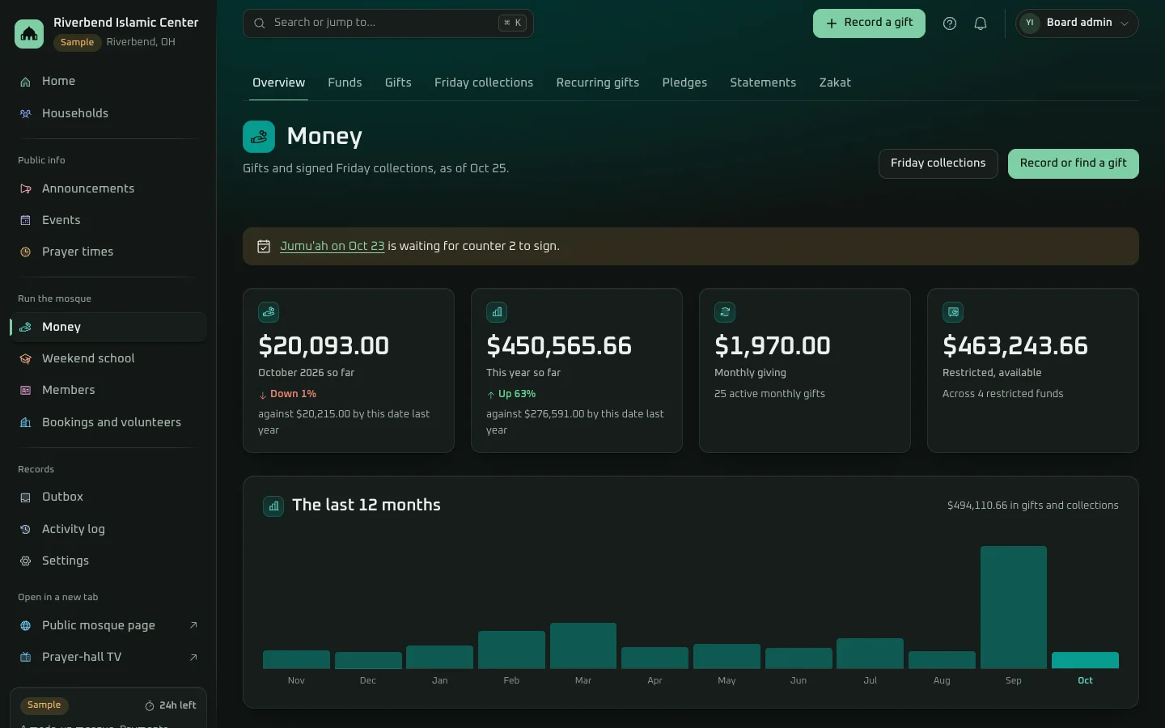Screen dimensions: 1165x728
Task: Open Members in sidebar
Action: click(x=108, y=390)
